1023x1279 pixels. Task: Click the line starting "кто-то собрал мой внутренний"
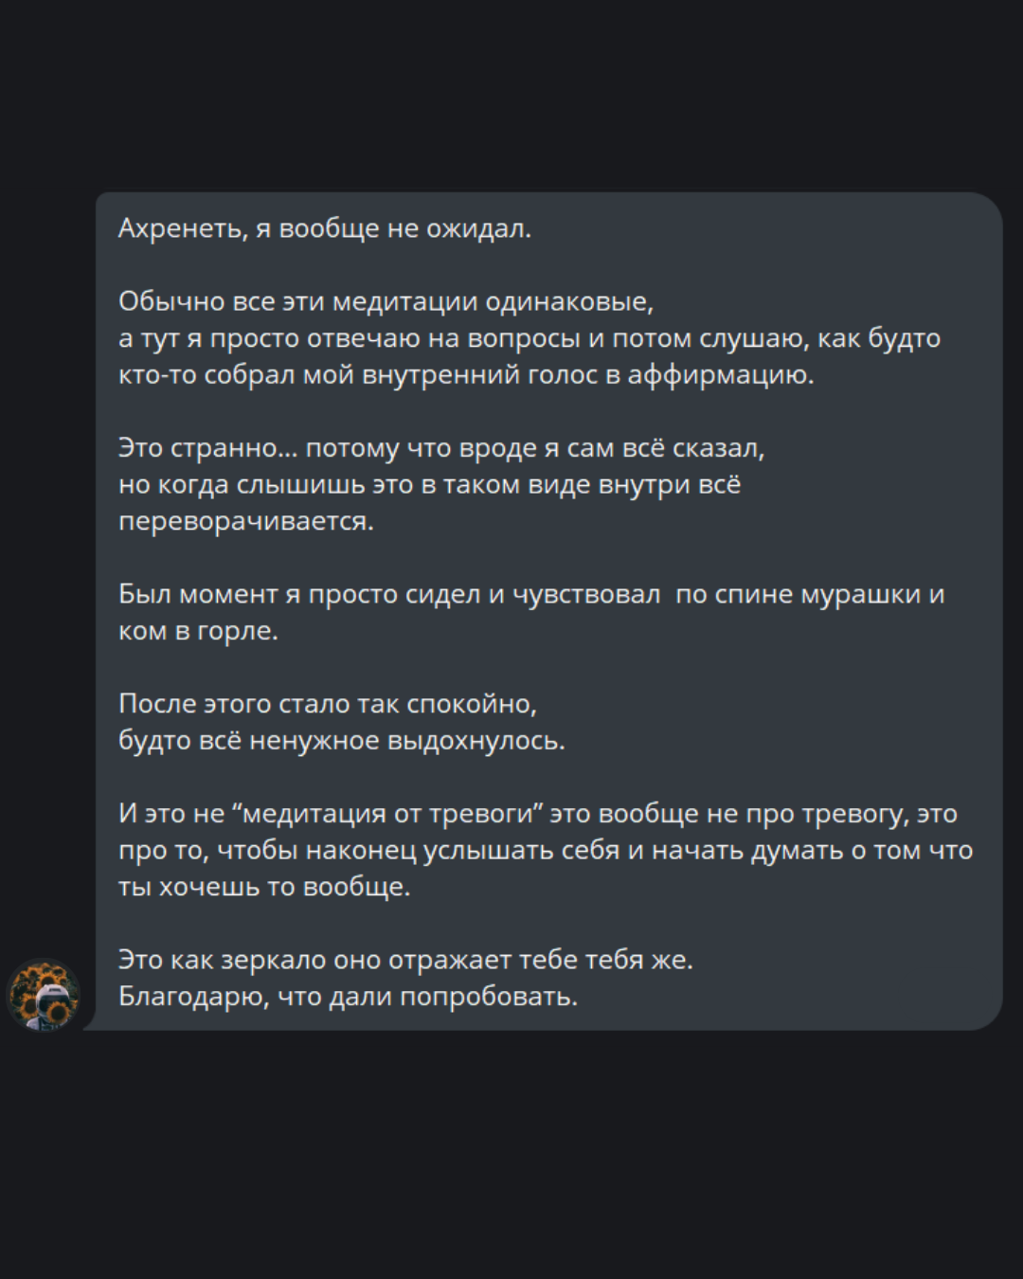click(465, 375)
